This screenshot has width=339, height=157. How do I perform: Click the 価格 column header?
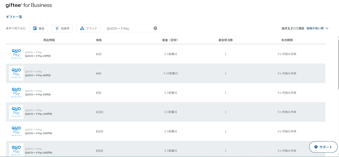(99, 40)
